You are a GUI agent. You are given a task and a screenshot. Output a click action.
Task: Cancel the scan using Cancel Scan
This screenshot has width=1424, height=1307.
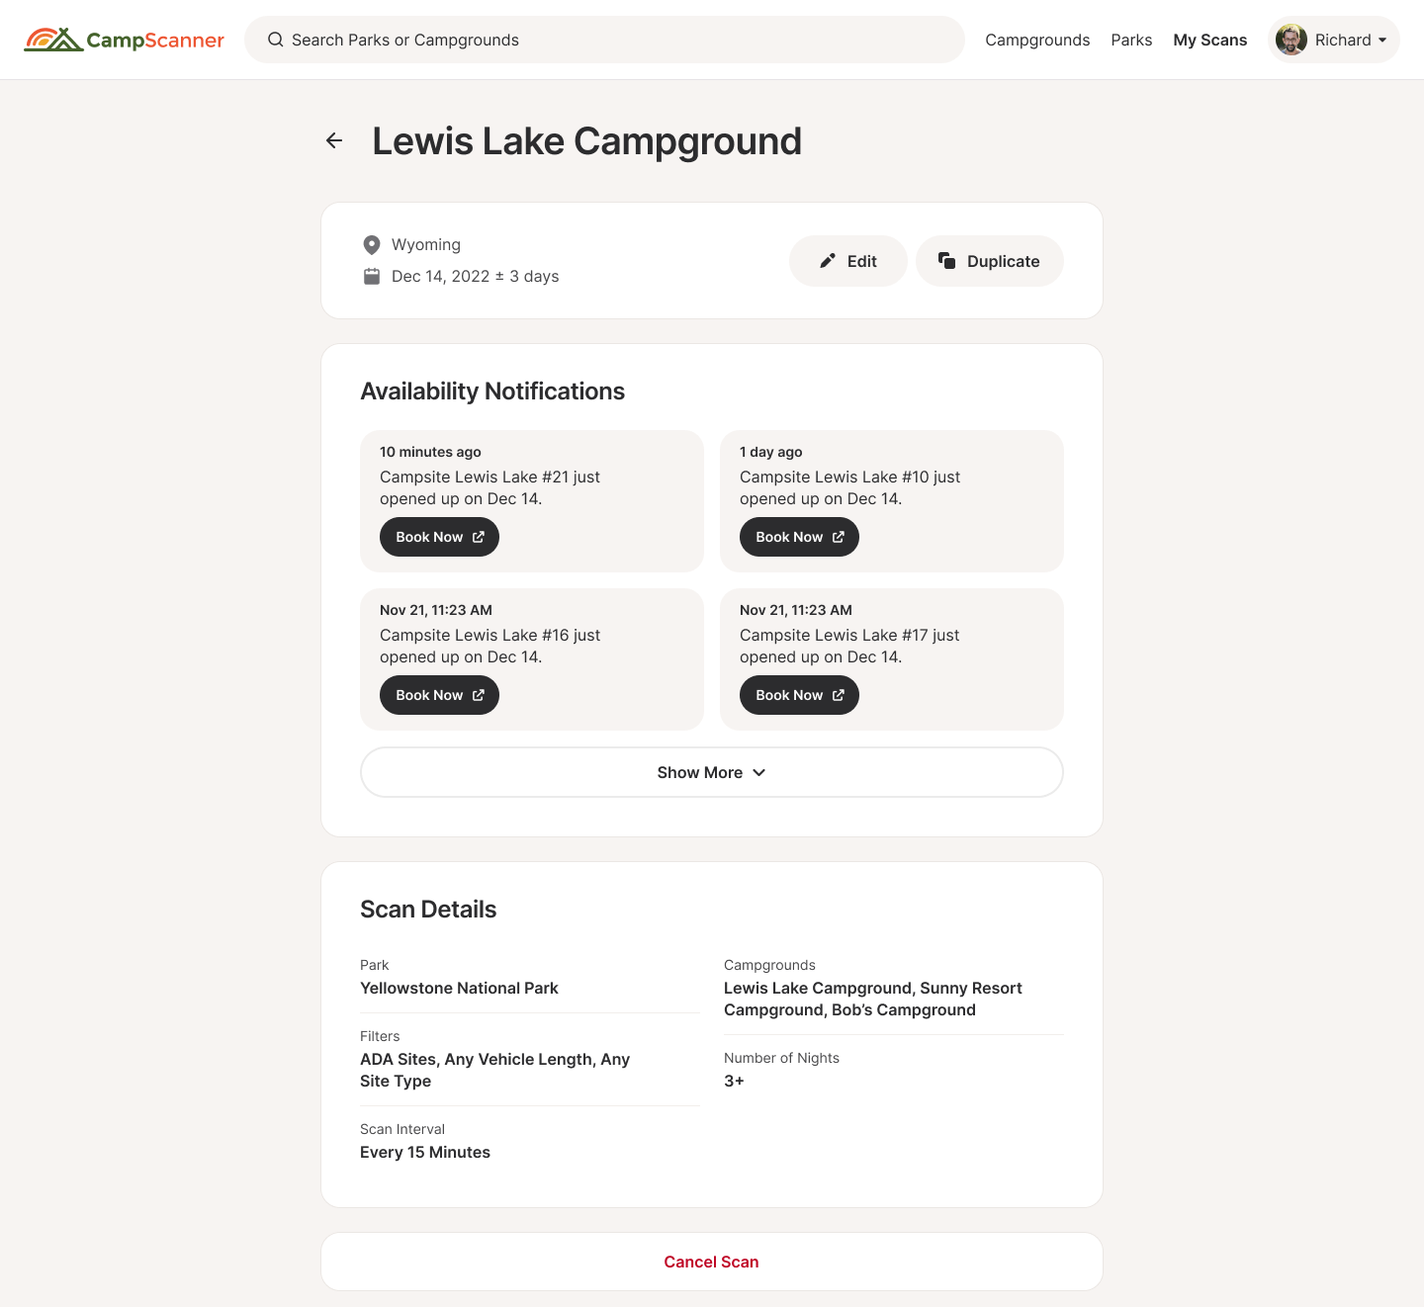pyautogui.click(x=711, y=1262)
